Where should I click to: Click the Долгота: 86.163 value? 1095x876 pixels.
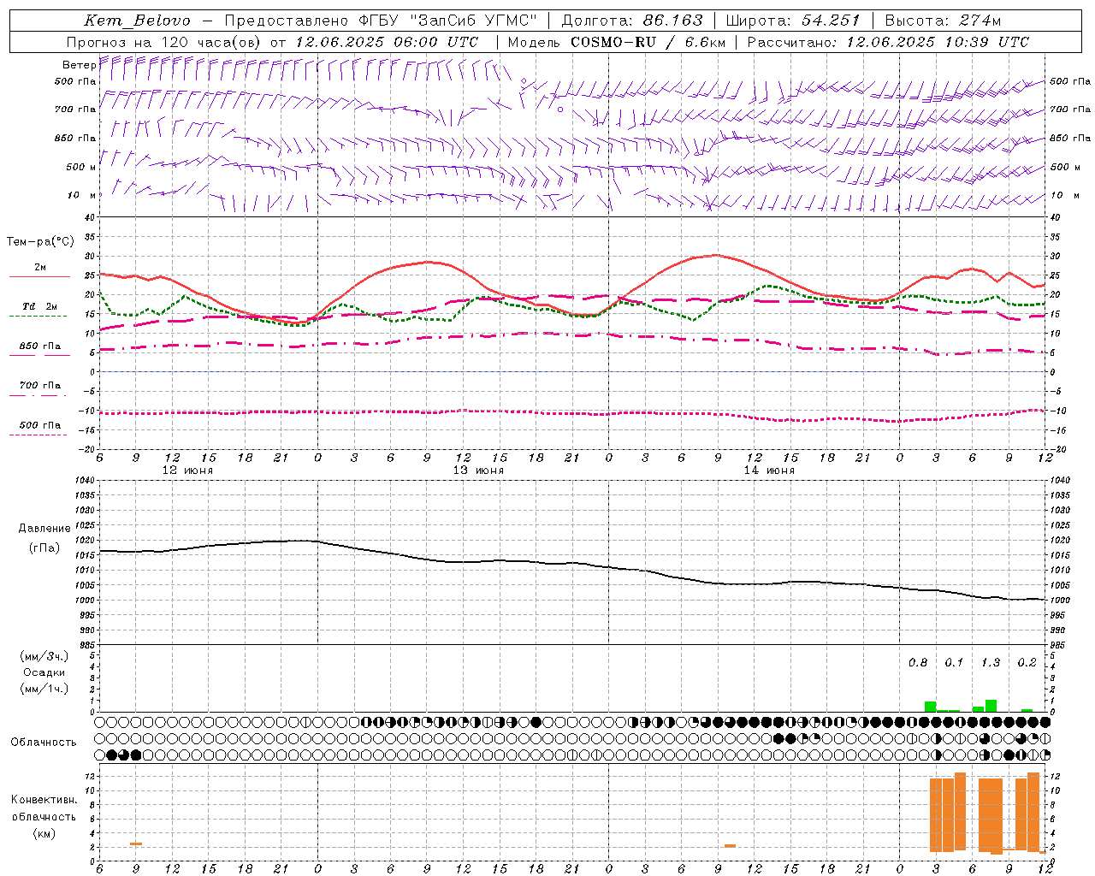[x=631, y=21]
